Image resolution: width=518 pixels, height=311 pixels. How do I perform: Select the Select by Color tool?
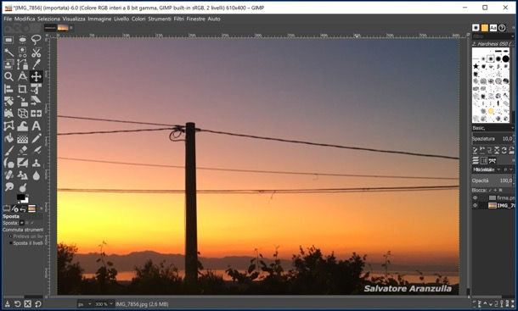22,52
